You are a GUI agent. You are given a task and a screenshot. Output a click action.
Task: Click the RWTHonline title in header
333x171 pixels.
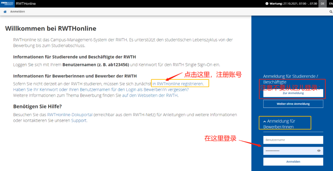click(x=26, y=4)
